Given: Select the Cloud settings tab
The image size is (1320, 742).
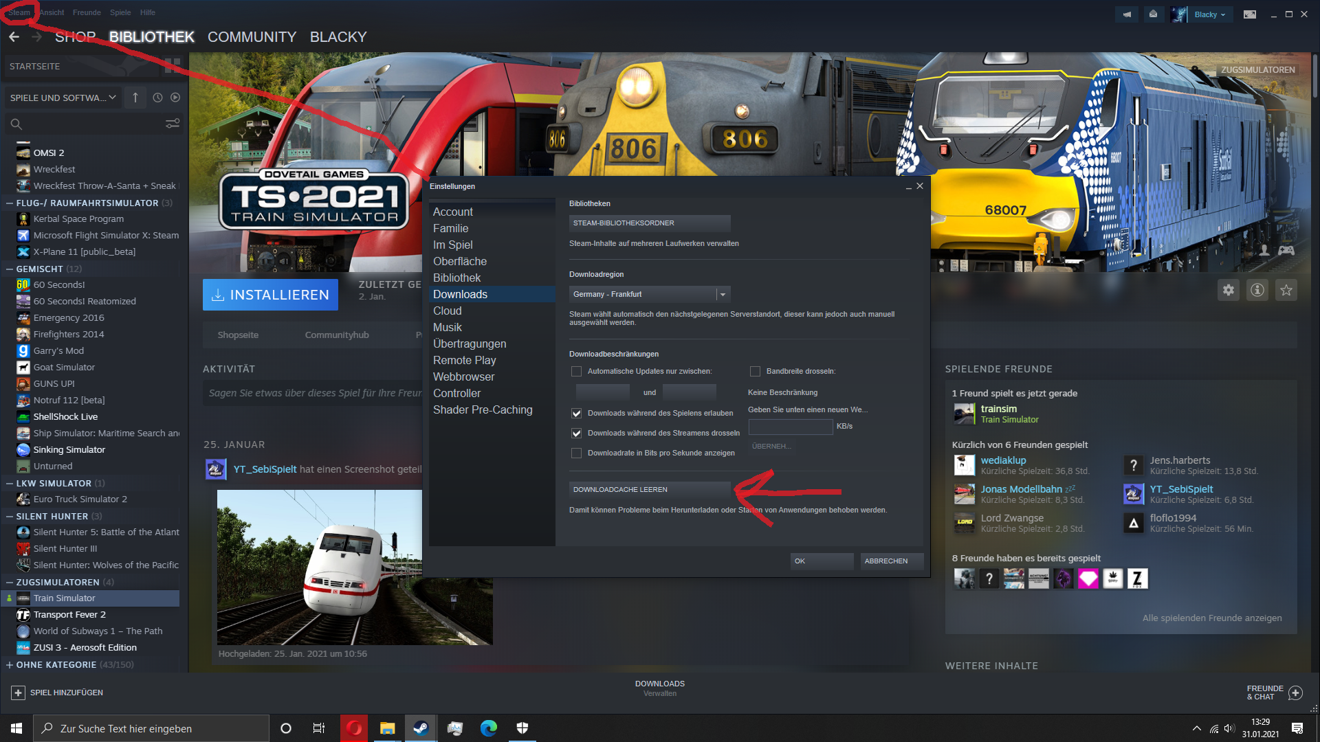Looking at the screenshot, I should point(447,311).
